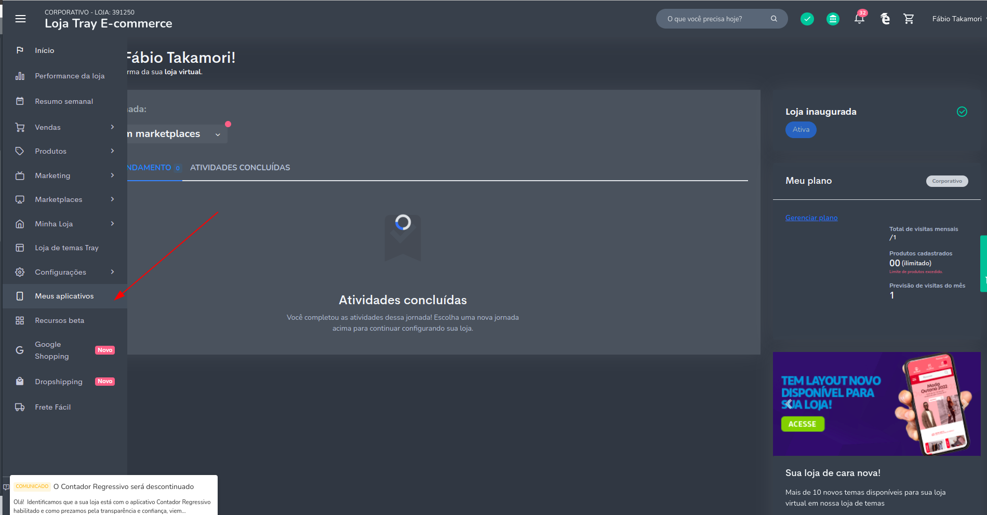Click the Ativa status badge
987x515 pixels.
[x=801, y=130]
